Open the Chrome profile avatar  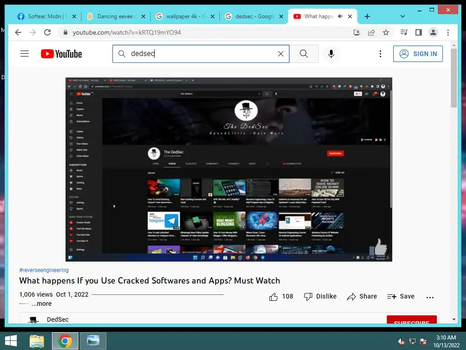[433, 32]
